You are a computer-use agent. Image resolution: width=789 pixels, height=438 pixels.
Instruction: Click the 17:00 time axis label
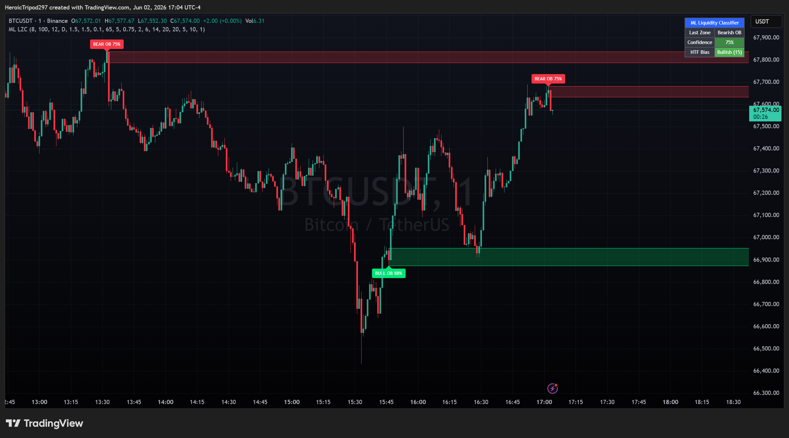544,402
